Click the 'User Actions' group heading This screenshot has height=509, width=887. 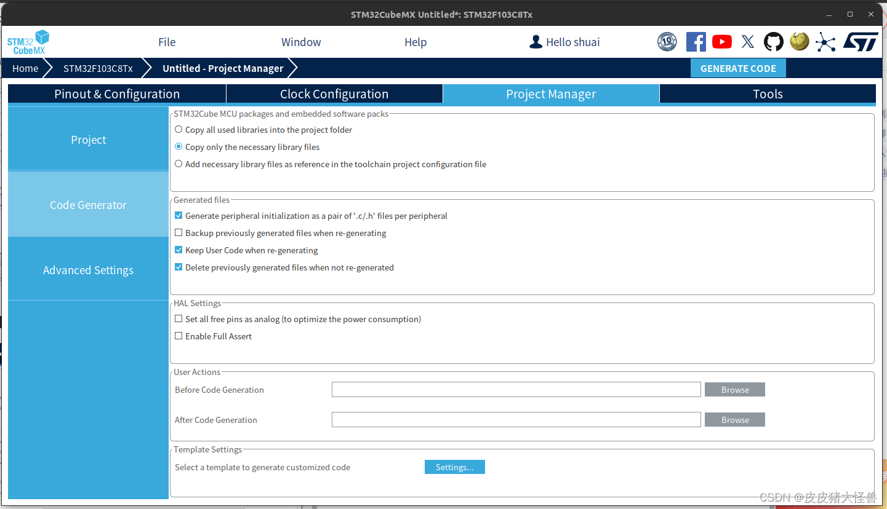tap(197, 372)
